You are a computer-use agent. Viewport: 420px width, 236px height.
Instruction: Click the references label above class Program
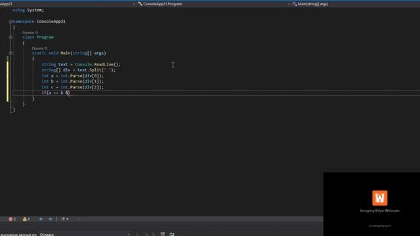click(30, 33)
